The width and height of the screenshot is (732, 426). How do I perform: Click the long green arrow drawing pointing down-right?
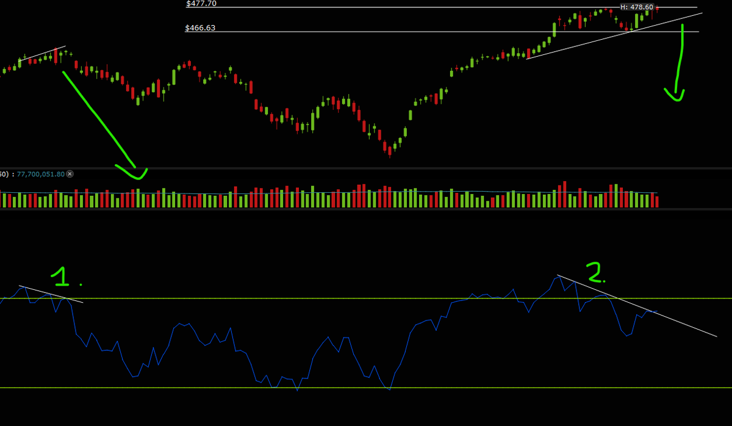[x=101, y=119]
